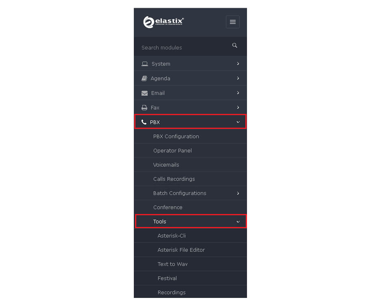Viewport: 365px width, 304px height.
Task: Click the System laptop icon
Action: point(145,64)
